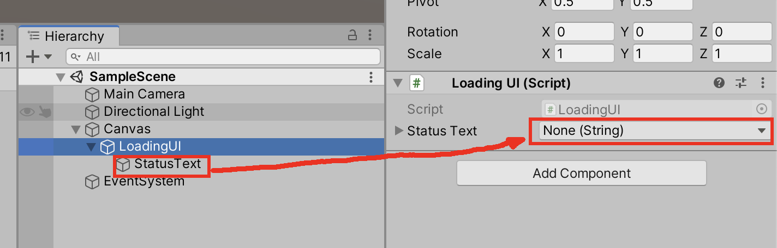Open the Hierarchy panel three-dot options menu

[370, 36]
